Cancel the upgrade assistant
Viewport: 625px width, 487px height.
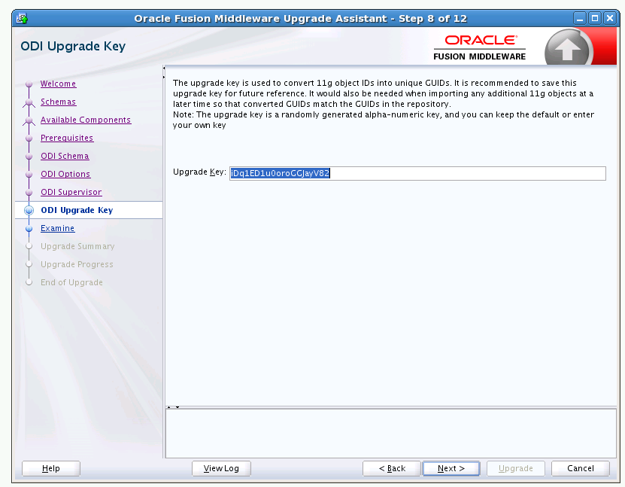(x=581, y=468)
